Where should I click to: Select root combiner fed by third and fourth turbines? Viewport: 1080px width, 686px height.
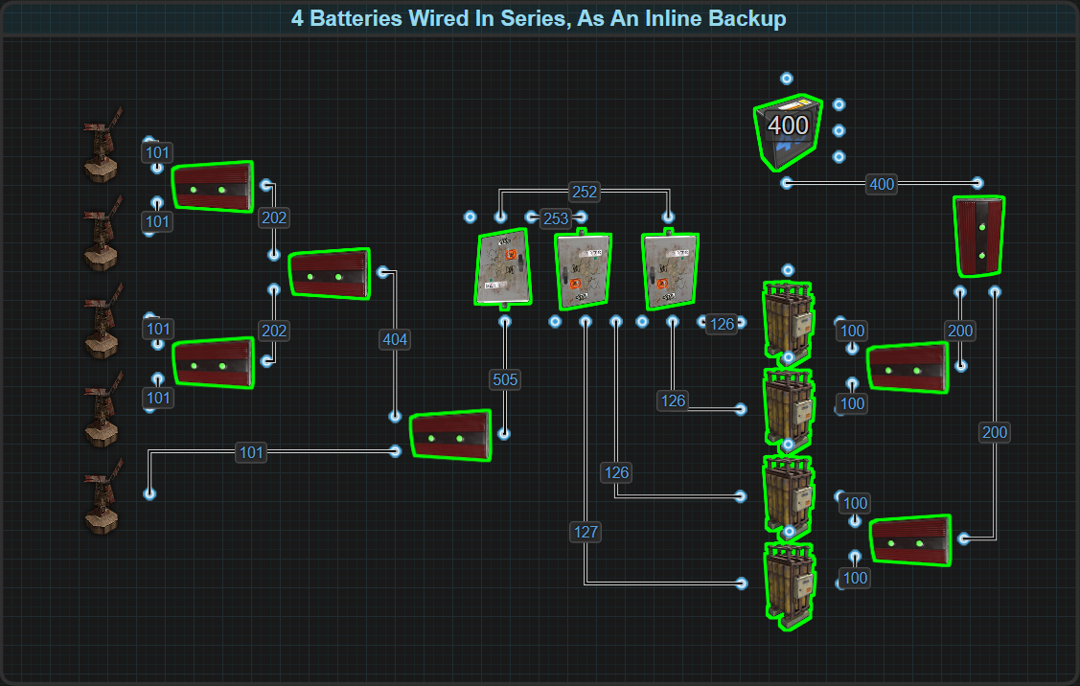tap(213, 362)
